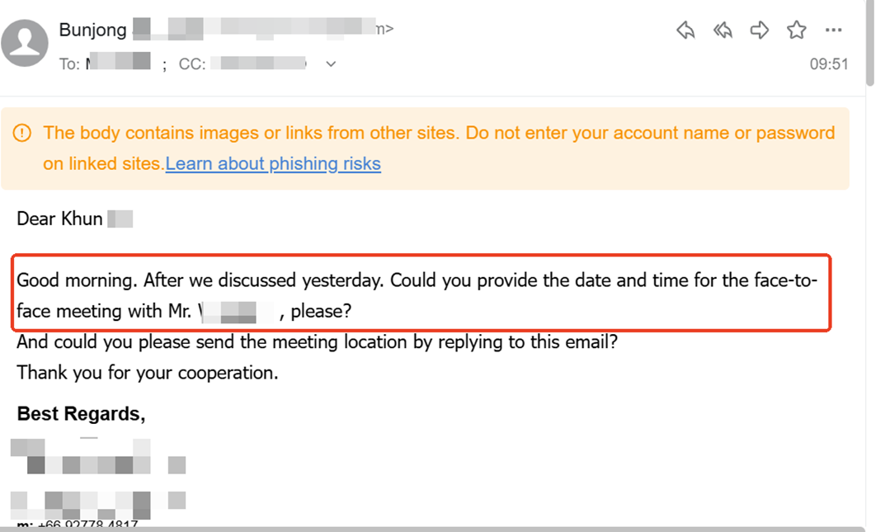Click the 'Best Regards,' signature text
890x532 pixels.
click(81, 413)
